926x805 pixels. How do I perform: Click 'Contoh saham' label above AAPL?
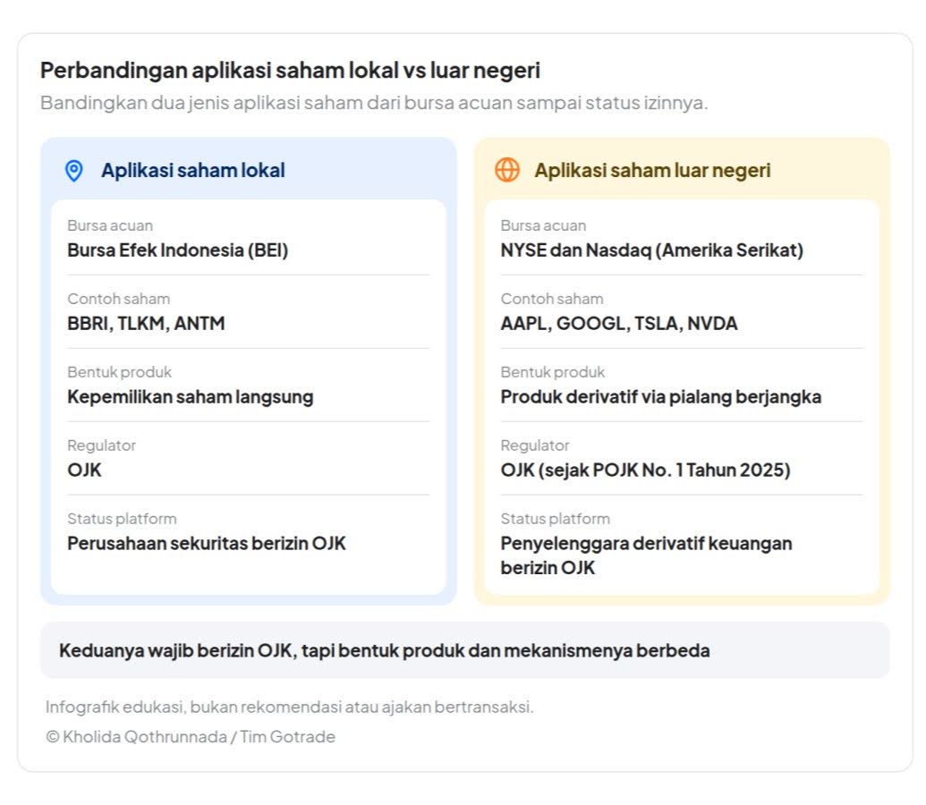(x=552, y=299)
